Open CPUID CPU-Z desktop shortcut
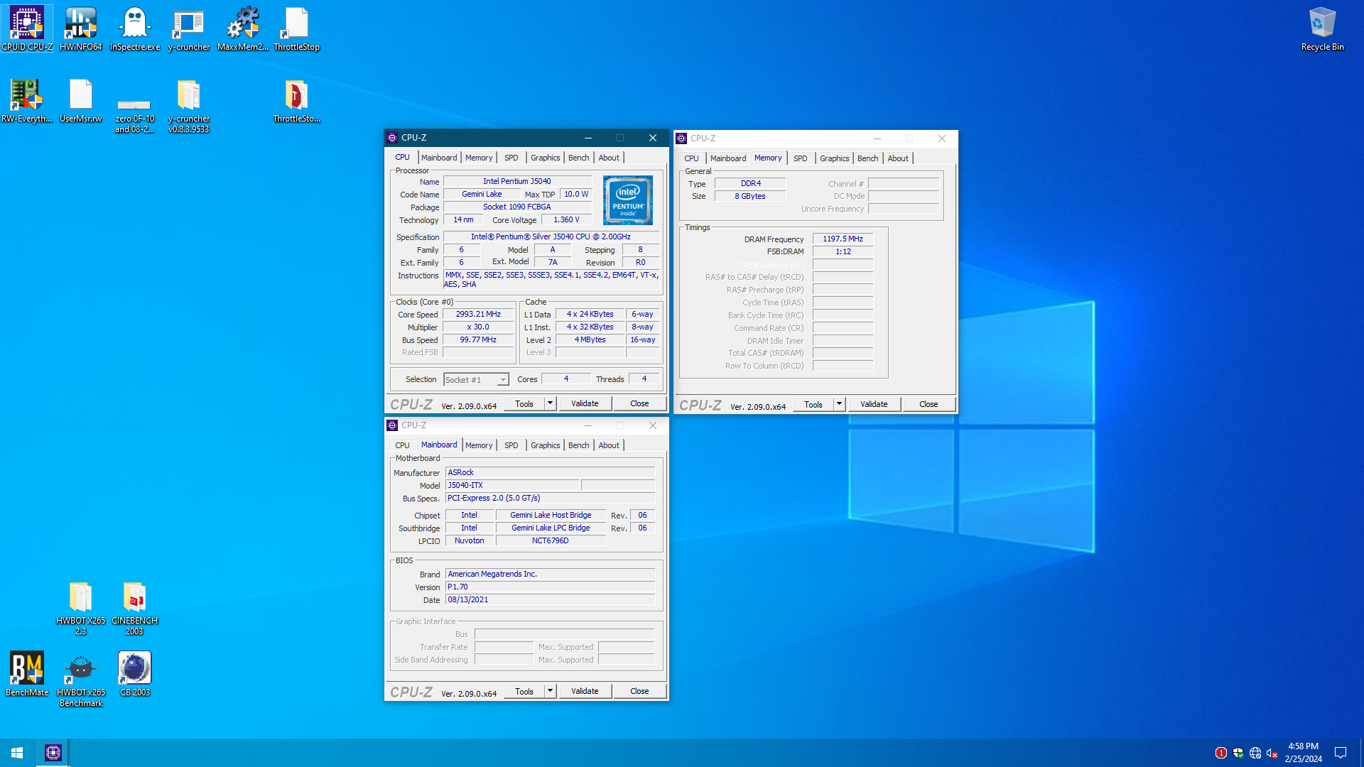The height and width of the screenshot is (767, 1364). 27,29
